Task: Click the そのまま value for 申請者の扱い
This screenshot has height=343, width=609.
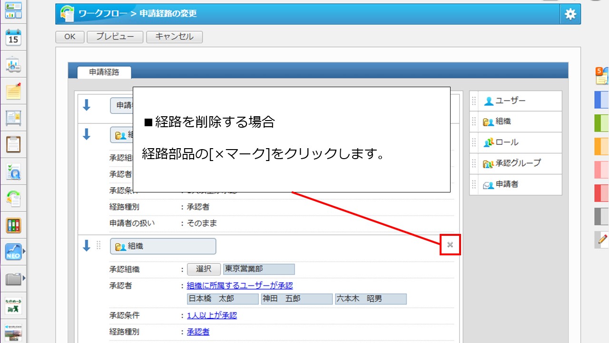Action: 202,223
